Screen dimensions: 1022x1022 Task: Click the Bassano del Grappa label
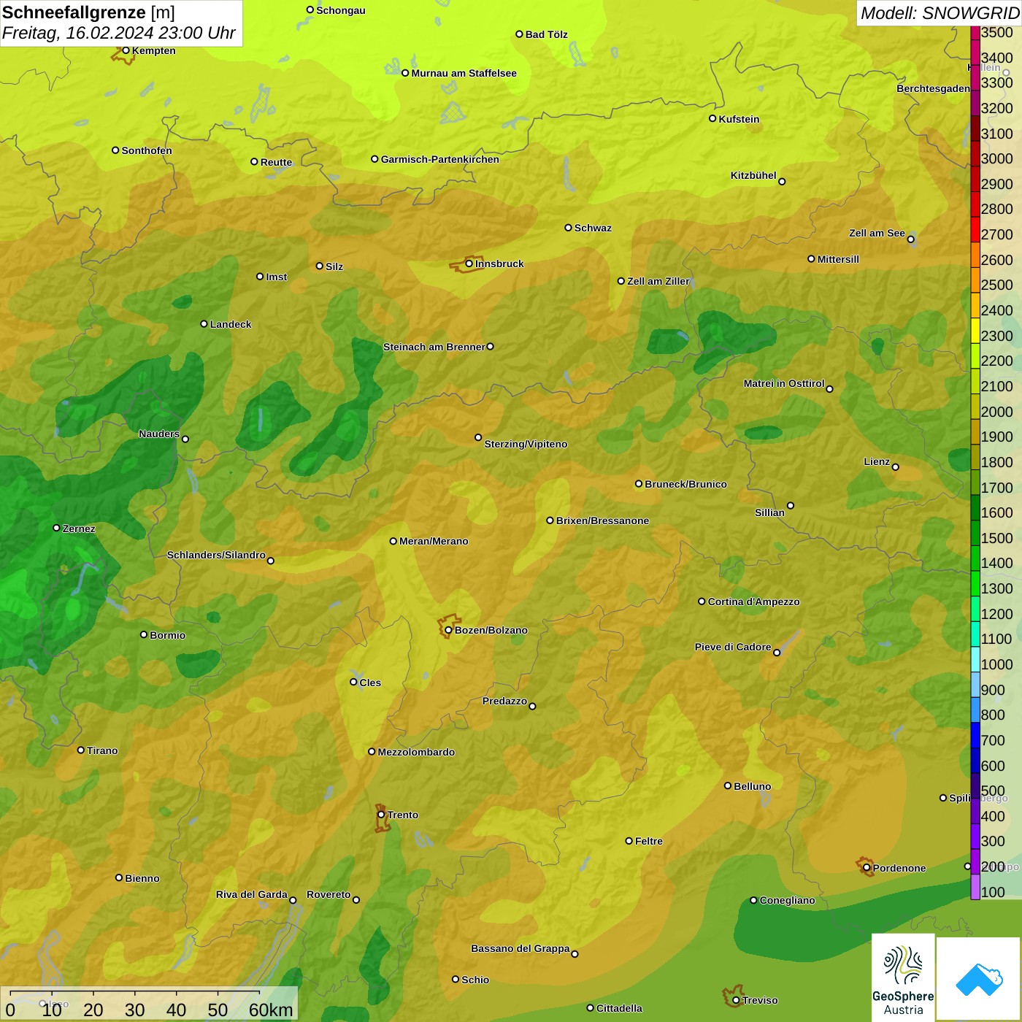[x=520, y=948]
